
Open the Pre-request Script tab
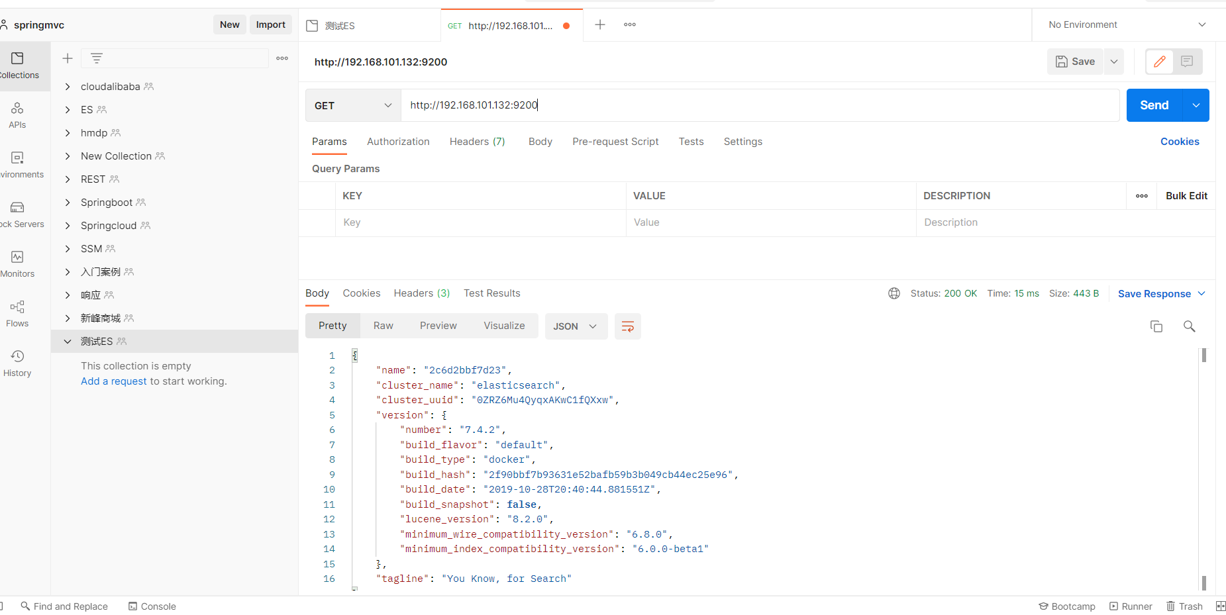coord(615,142)
